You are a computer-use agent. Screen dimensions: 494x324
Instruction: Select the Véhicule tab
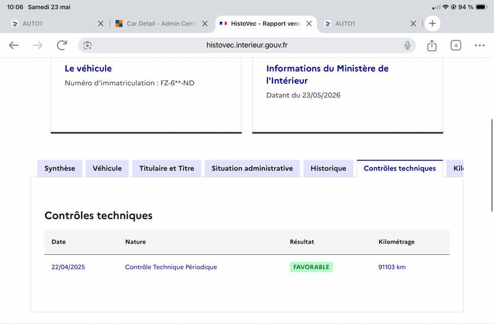[x=107, y=168]
